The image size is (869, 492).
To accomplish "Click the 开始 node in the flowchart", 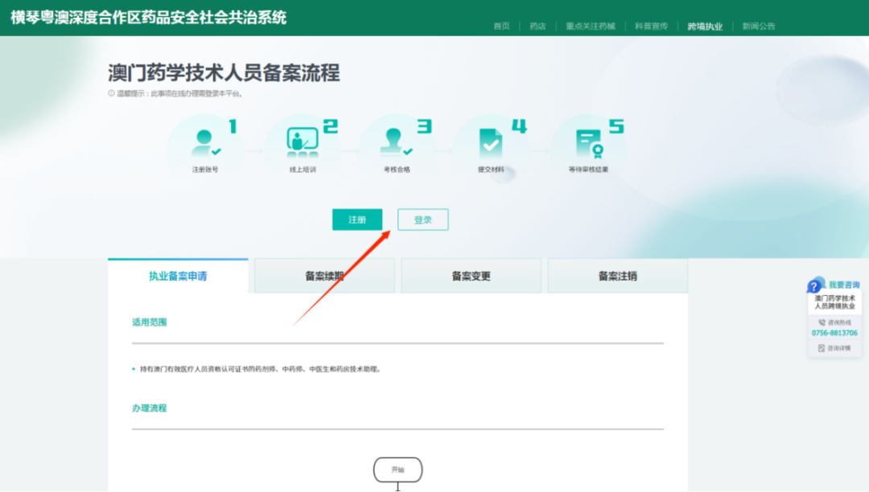I will pyautogui.click(x=397, y=470).
